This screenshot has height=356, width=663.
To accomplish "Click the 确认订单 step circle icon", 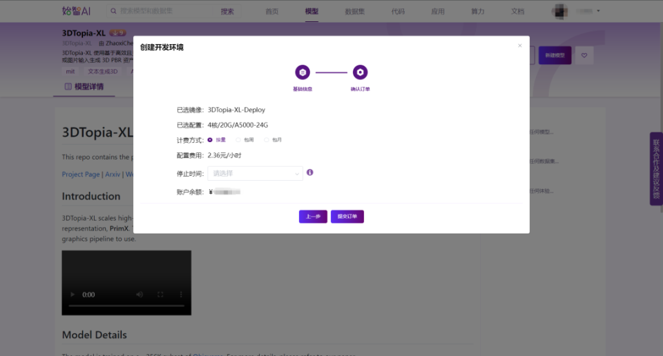I will [x=361, y=72].
